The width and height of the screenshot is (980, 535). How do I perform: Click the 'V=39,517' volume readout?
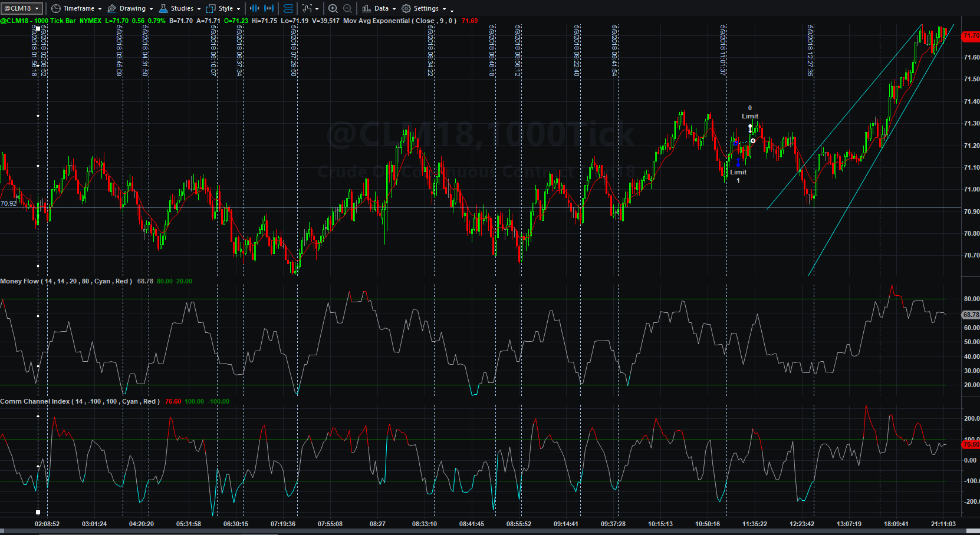click(x=325, y=21)
